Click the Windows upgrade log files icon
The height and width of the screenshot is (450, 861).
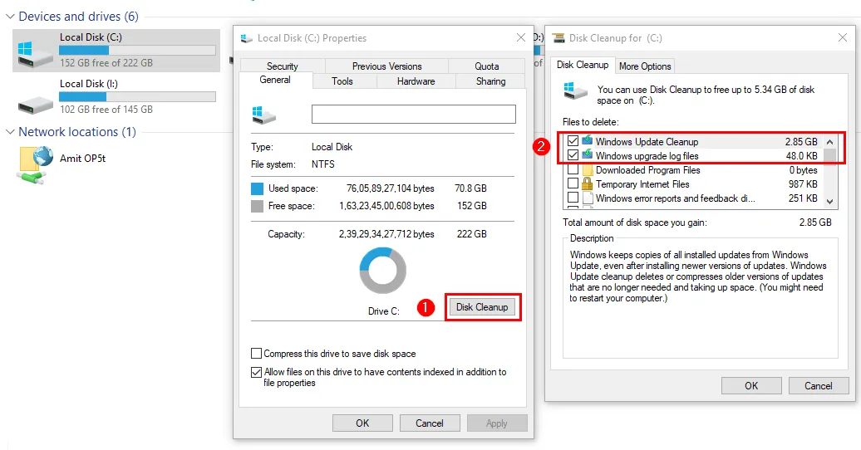point(587,154)
